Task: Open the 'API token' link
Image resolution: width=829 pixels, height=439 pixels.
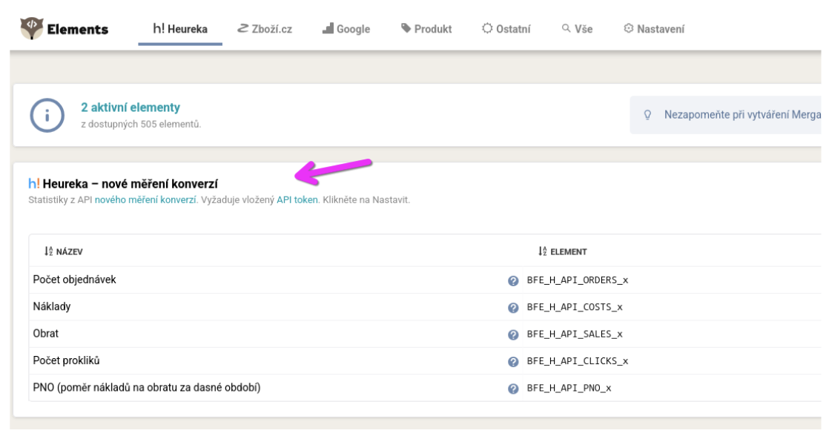Action: [297, 201]
